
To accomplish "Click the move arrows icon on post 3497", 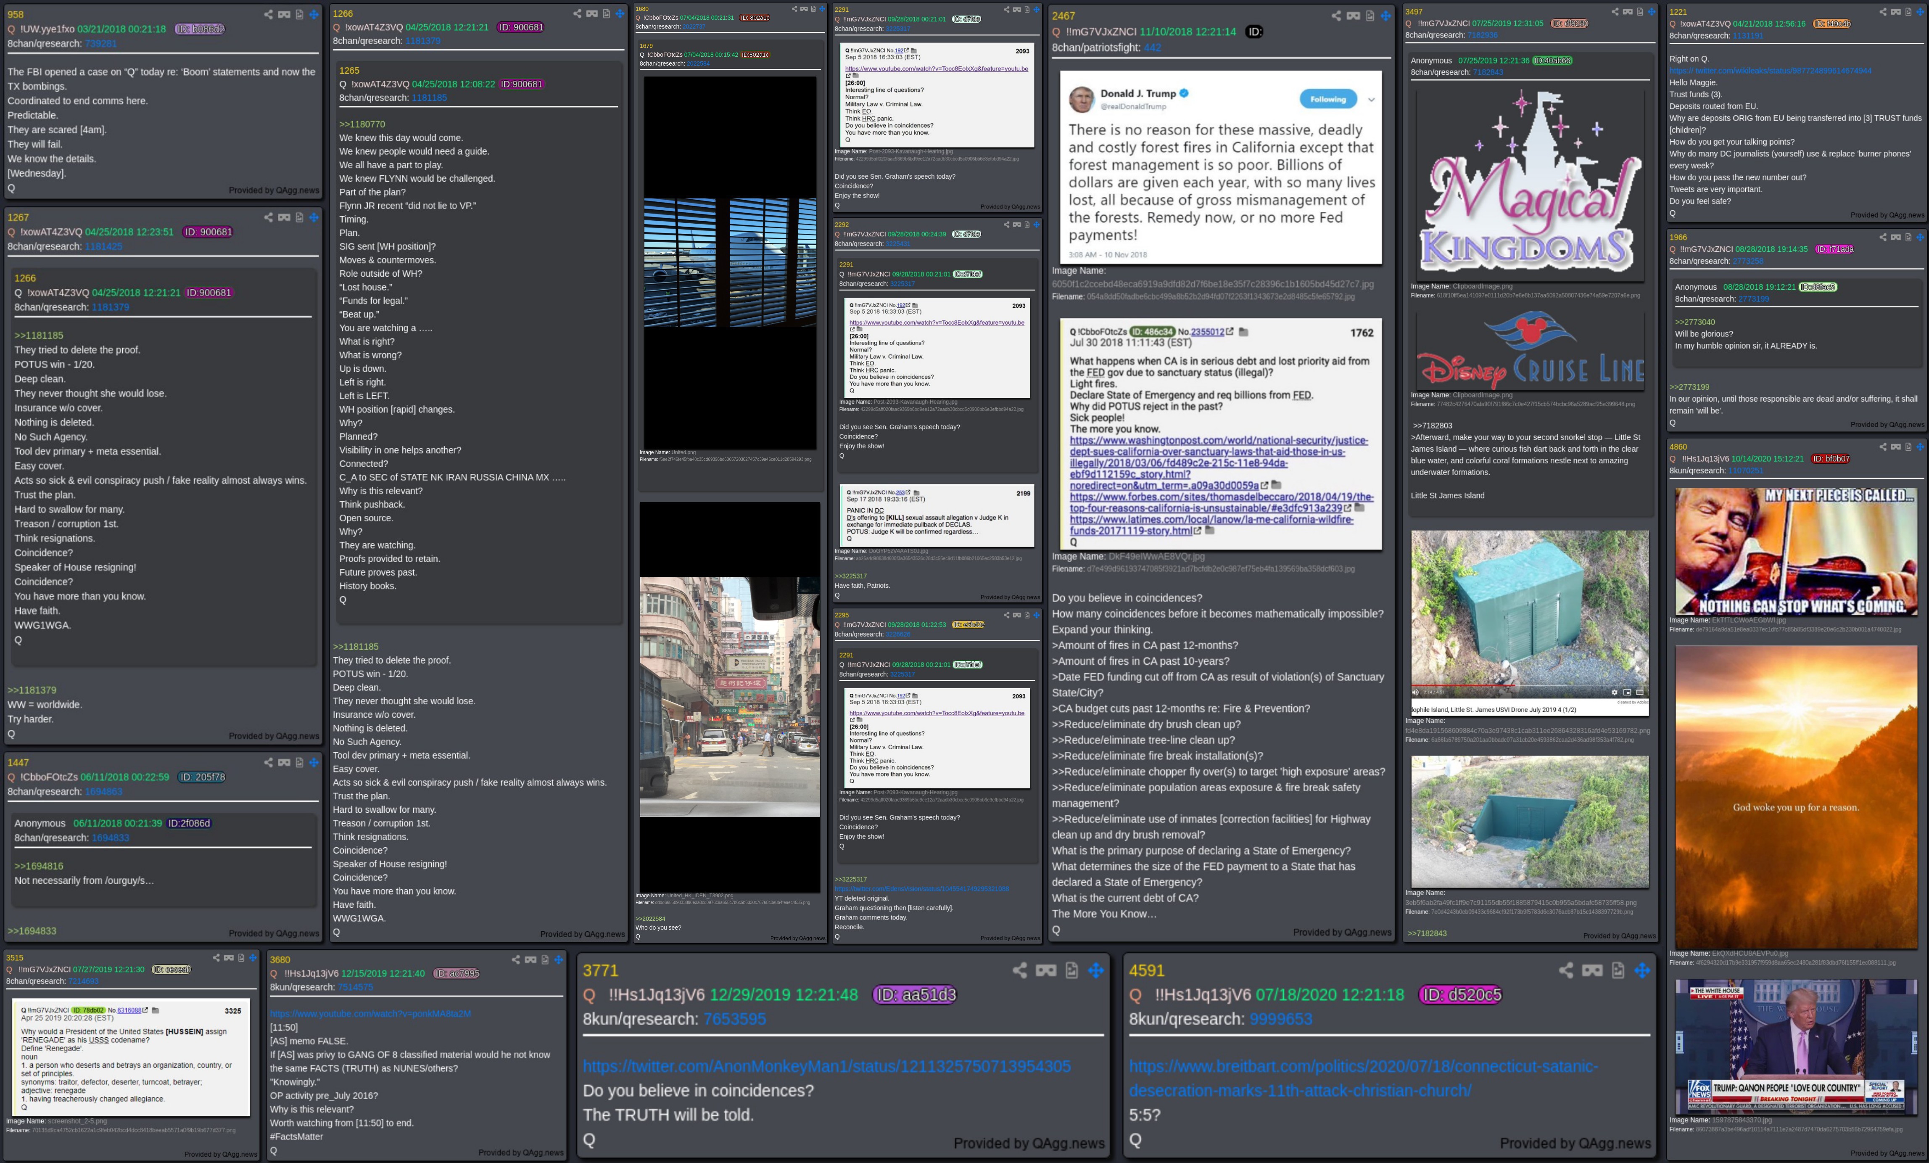I will pyautogui.click(x=1652, y=12).
